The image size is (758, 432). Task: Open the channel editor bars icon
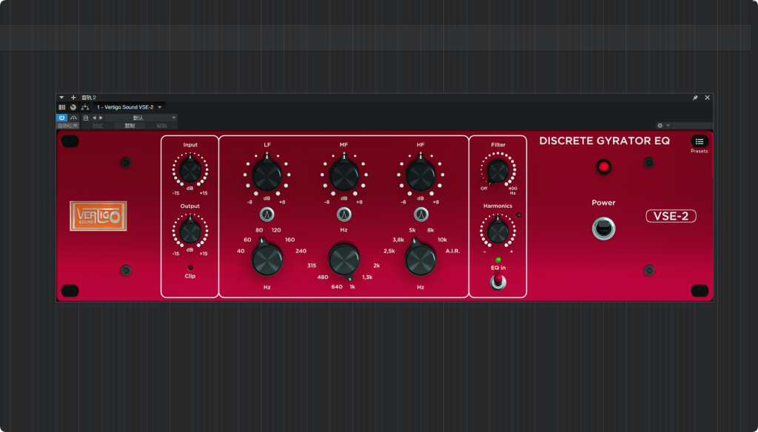tap(62, 107)
